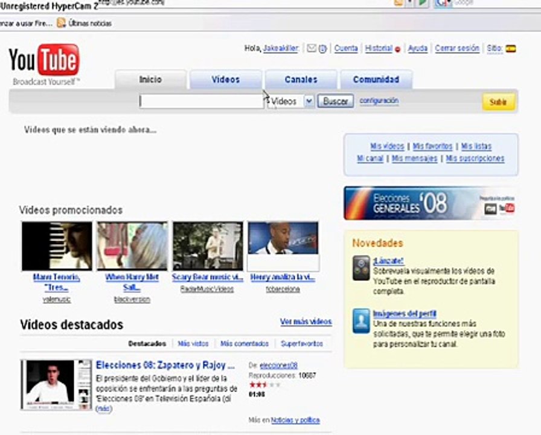Click the When Harry Met Sally thumbnail
Image resolution: width=541 pixels, height=435 pixels.
pyautogui.click(x=132, y=246)
